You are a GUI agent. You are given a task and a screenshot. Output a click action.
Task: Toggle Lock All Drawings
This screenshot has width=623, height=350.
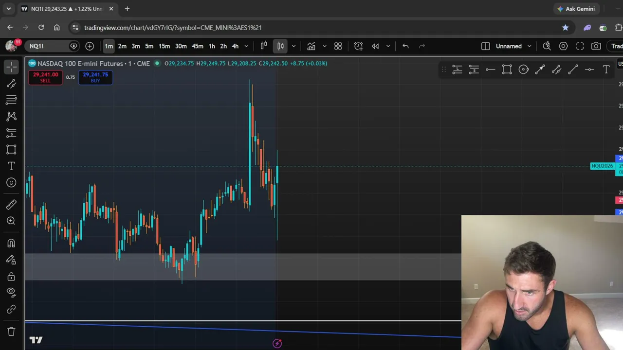pos(11,277)
